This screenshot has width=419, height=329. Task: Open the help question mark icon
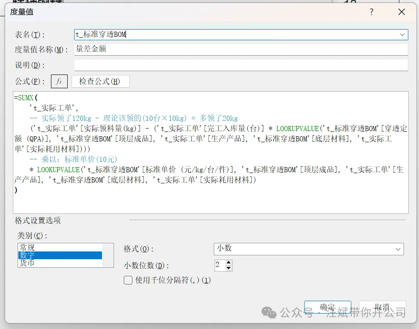[x=371, y=12]
